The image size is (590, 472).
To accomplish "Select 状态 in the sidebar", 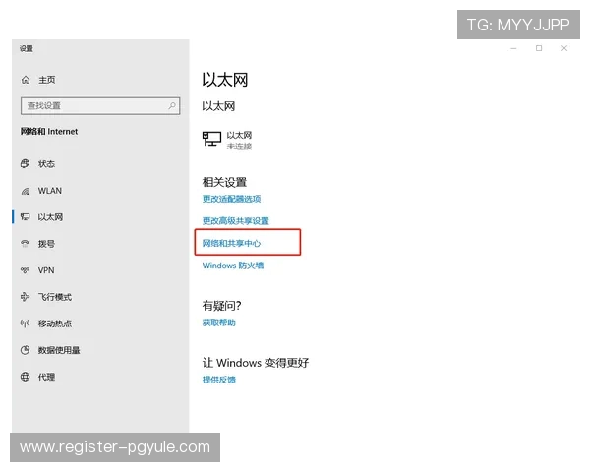I will [x=46, y=164].
